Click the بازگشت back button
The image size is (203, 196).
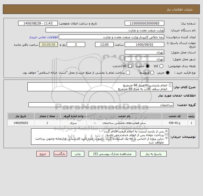[x=60, y=154]
